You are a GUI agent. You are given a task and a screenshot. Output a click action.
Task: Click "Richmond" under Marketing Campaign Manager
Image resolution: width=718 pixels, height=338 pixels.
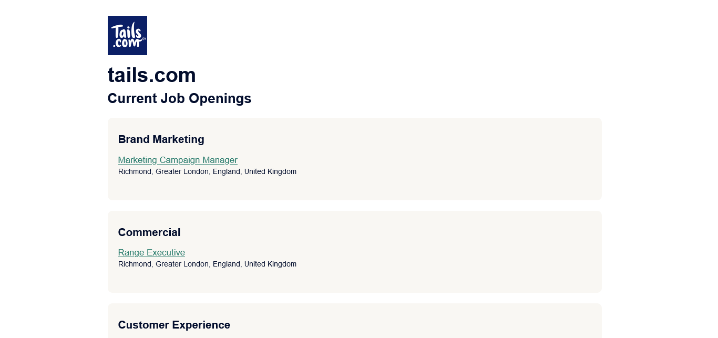tap(135, 172)
